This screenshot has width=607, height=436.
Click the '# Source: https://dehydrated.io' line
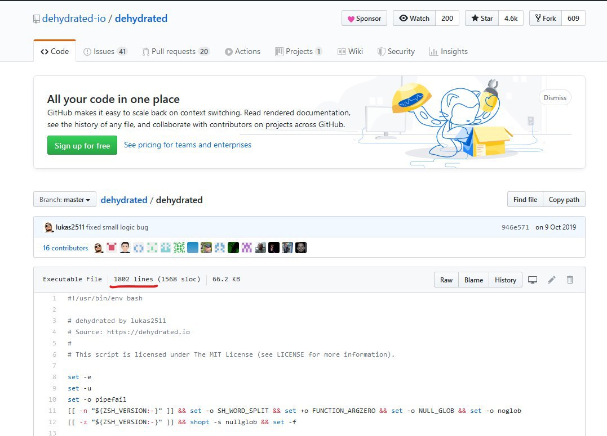point(129,332)
